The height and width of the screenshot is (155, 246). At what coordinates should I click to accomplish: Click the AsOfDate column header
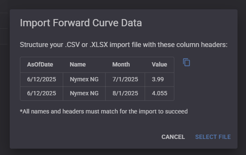(x=40, y=64)
